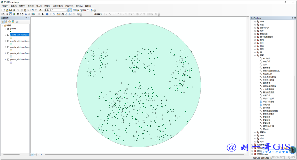Open the 文件(F) menu
This screenshot has height=160, width=297.
click(x=5, y=6)
